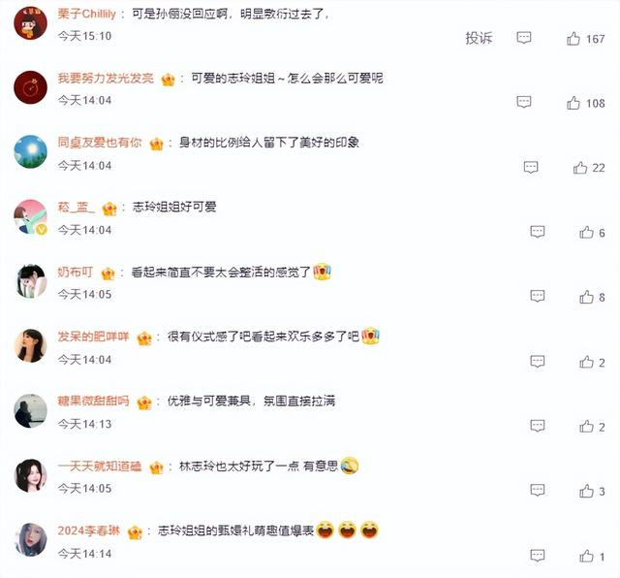Give a thumbs up to 志玲姐姐好可爱
Screen dimensions: 620x578
(586, 233)
